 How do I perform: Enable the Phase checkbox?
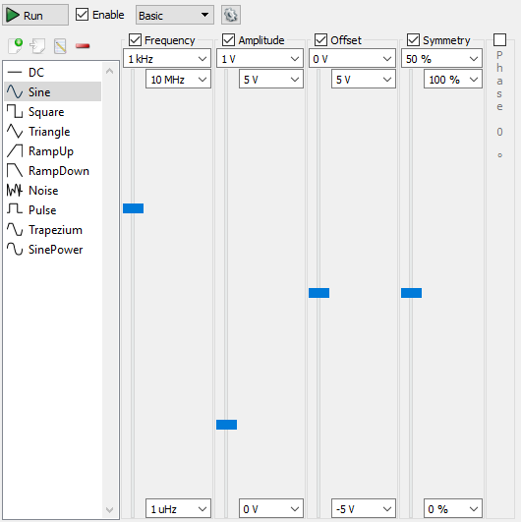tap(499, 40)
